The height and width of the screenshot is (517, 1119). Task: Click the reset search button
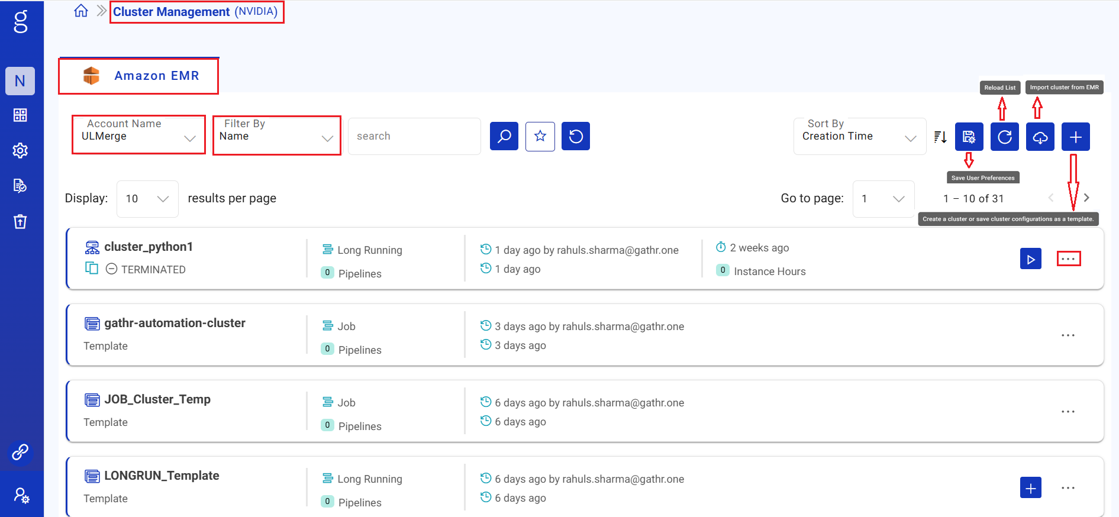tap(576, 136)
